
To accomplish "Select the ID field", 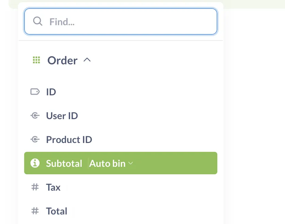I will point(51,92).
